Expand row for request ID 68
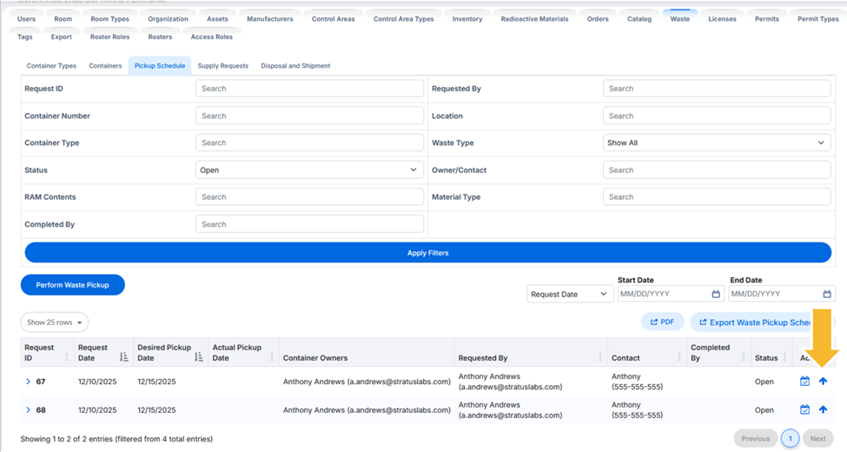The width and height of the screenshot is (847, 452). 28,409
